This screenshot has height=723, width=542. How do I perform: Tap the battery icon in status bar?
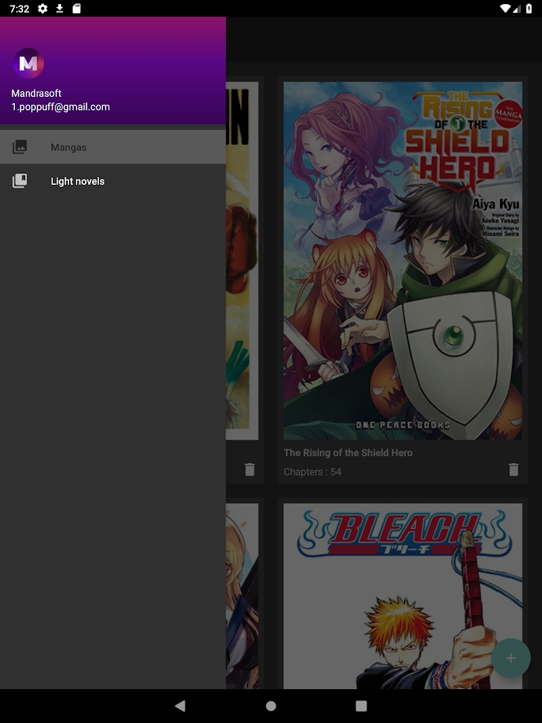[529, 8]
